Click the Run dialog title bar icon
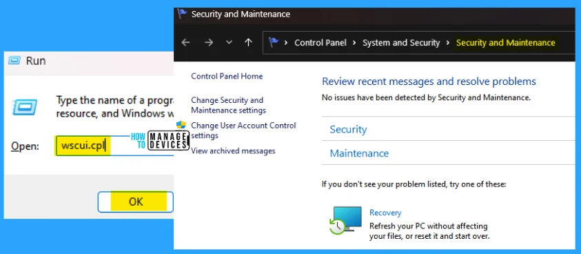 pos(14,61)
